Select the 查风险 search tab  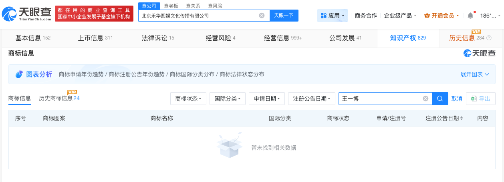coord(215,6)
